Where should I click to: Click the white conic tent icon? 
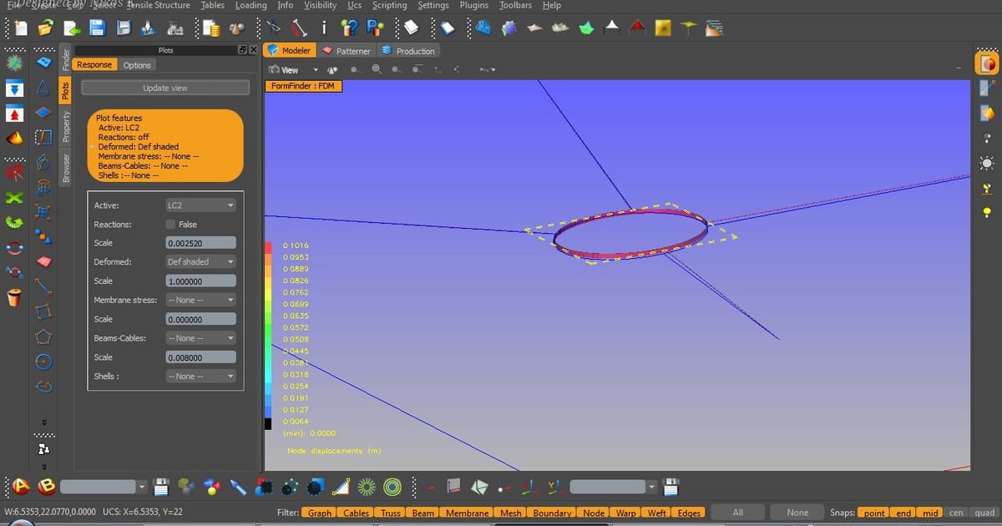[x=612, y=28]
